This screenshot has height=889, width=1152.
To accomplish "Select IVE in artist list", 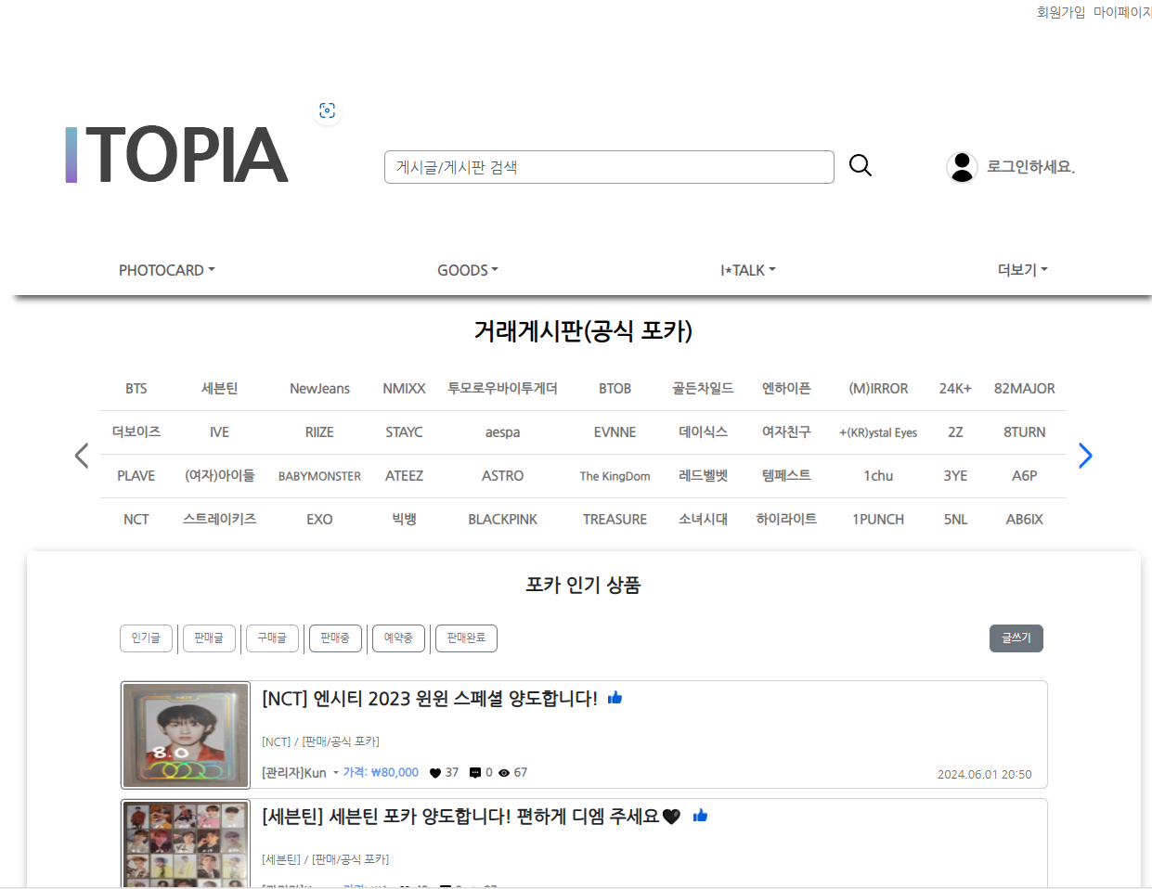I will pos(219,432).
